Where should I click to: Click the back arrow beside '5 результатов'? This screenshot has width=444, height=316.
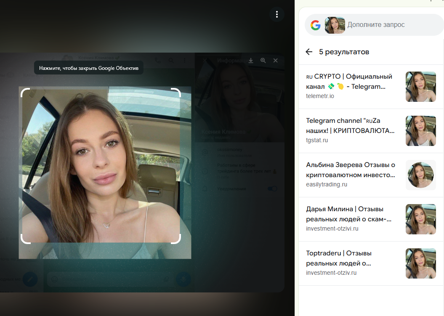[x=309, y=52]
